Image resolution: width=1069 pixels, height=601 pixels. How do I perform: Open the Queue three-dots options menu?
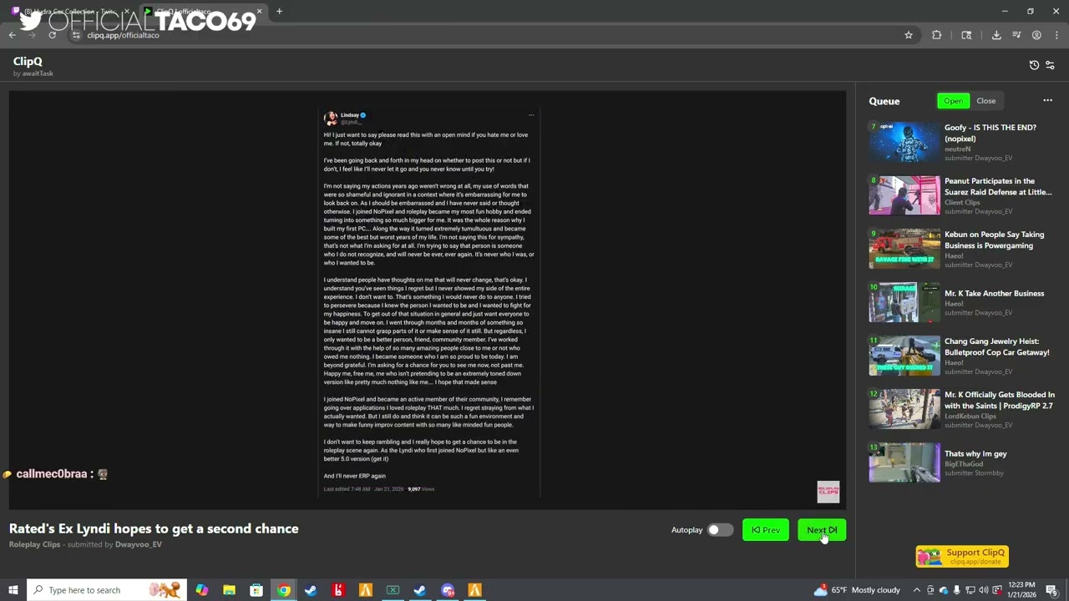pos(1047,100)
